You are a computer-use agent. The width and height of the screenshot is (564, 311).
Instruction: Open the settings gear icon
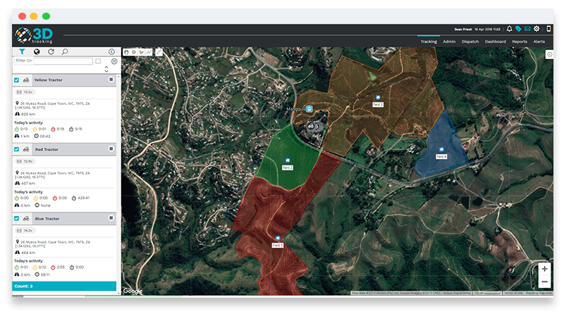537,29
